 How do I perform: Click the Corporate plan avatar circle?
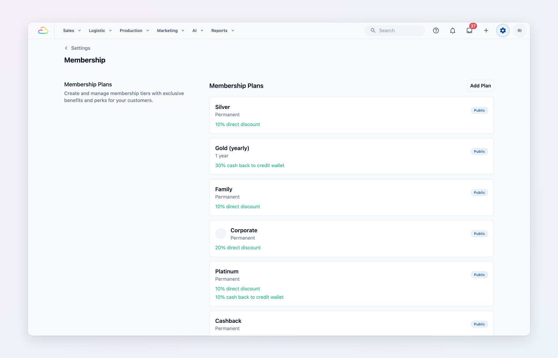point(221,234)
